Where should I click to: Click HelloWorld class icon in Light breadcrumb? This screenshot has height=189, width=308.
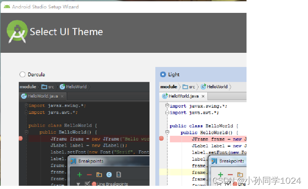[203, 87]
